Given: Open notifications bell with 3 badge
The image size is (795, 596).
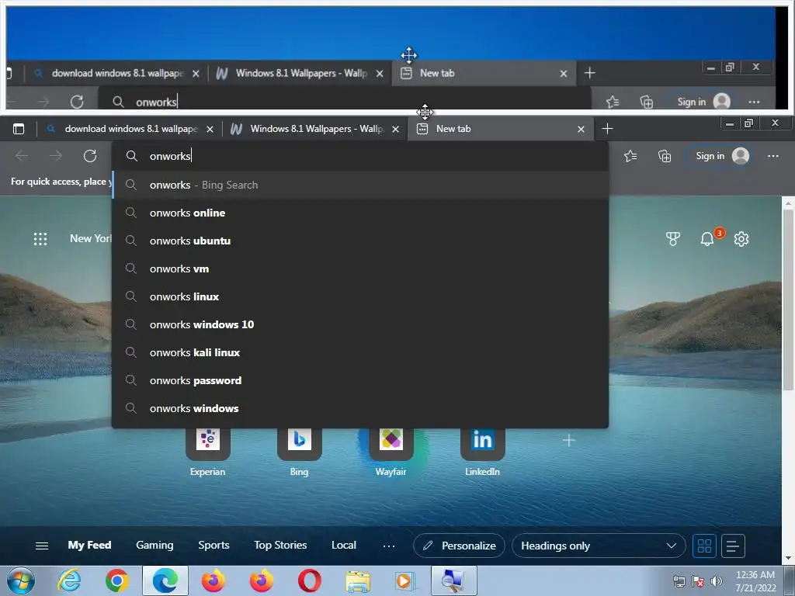Looking at the screenshot, I should pyautogui.click(x=707, y=239).
